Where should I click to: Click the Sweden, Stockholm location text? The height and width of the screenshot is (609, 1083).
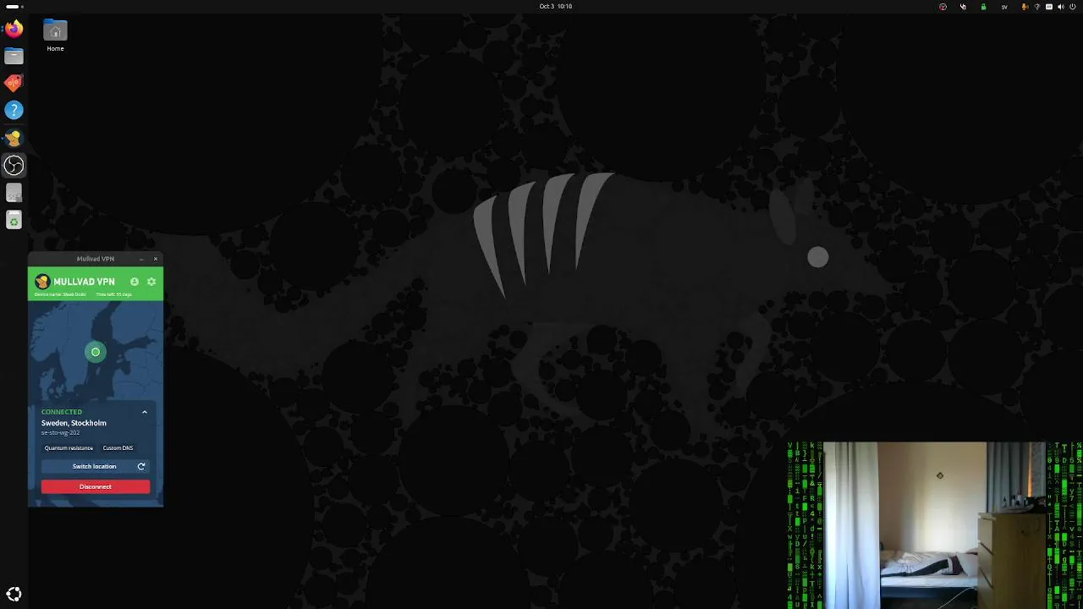point(74,423)
